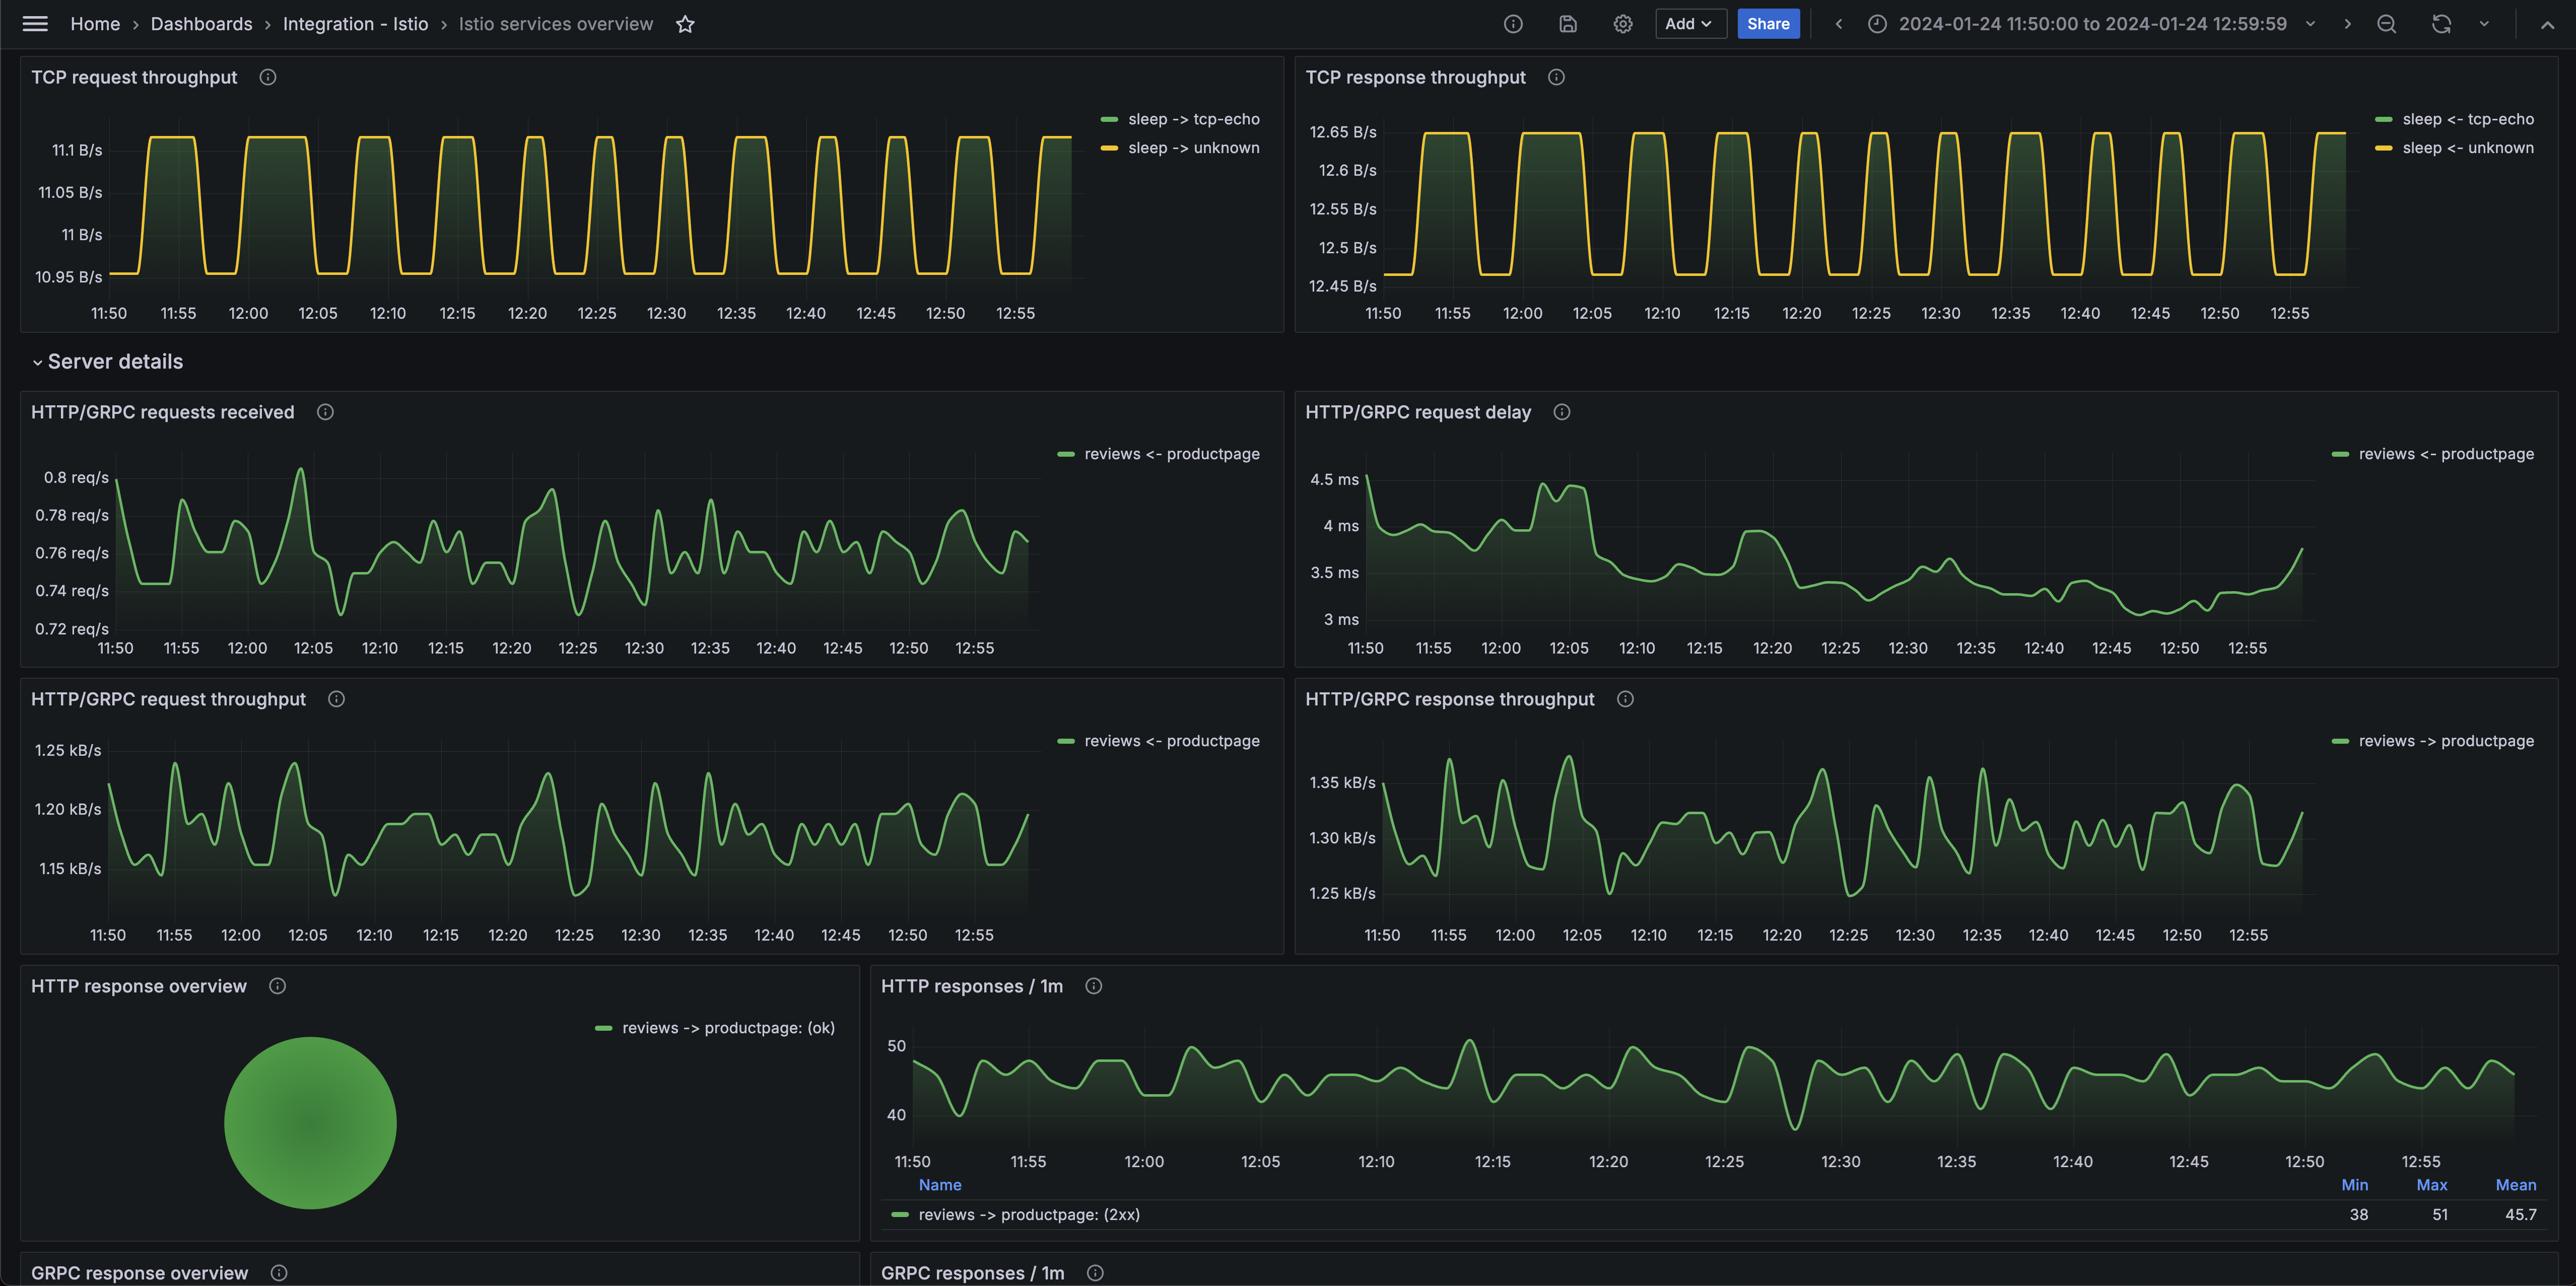Go to Dashboards breadcrumb
The height and width of the screenshot is (1286, 2576).
point(201,24)
